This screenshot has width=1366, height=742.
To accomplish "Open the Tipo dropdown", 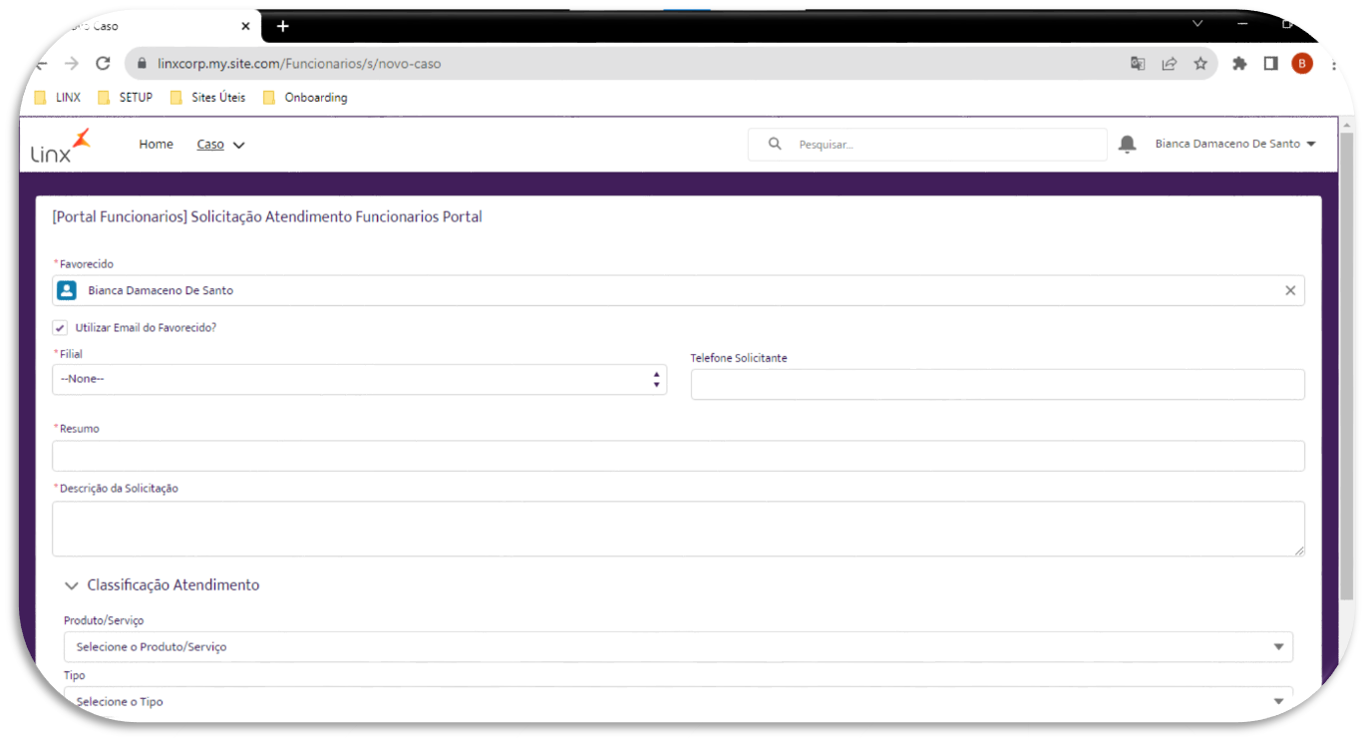I will (678, 701).
